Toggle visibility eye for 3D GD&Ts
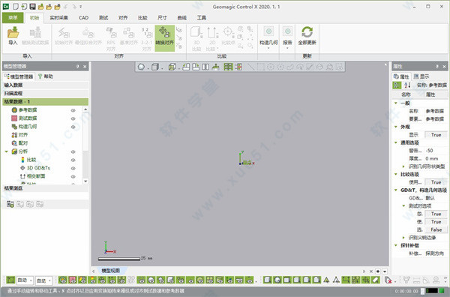Screen dimensions: 450x297 pos(73,169)
